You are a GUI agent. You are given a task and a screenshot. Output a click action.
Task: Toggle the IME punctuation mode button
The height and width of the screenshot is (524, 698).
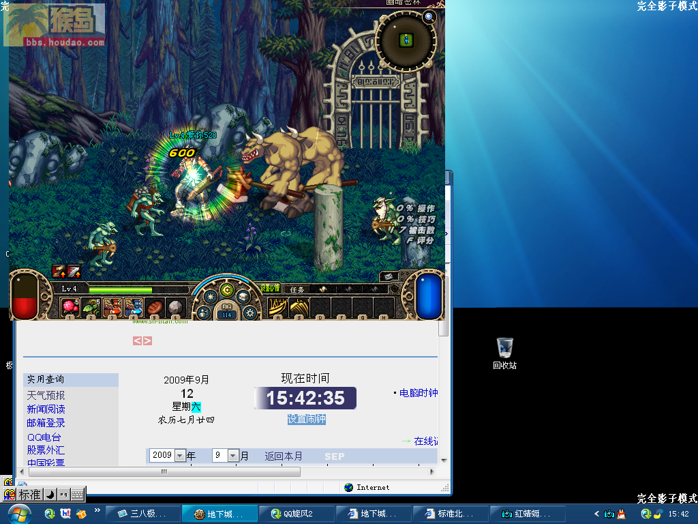(x=63, y=495)
